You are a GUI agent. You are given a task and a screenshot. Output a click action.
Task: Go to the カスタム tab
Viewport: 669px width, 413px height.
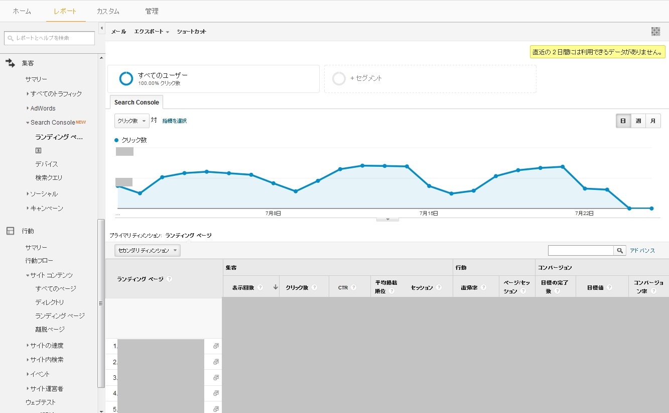(108, 11)
